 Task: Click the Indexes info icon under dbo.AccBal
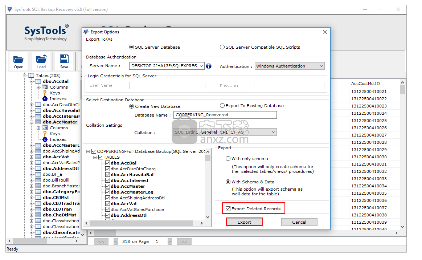coord(45,99)
